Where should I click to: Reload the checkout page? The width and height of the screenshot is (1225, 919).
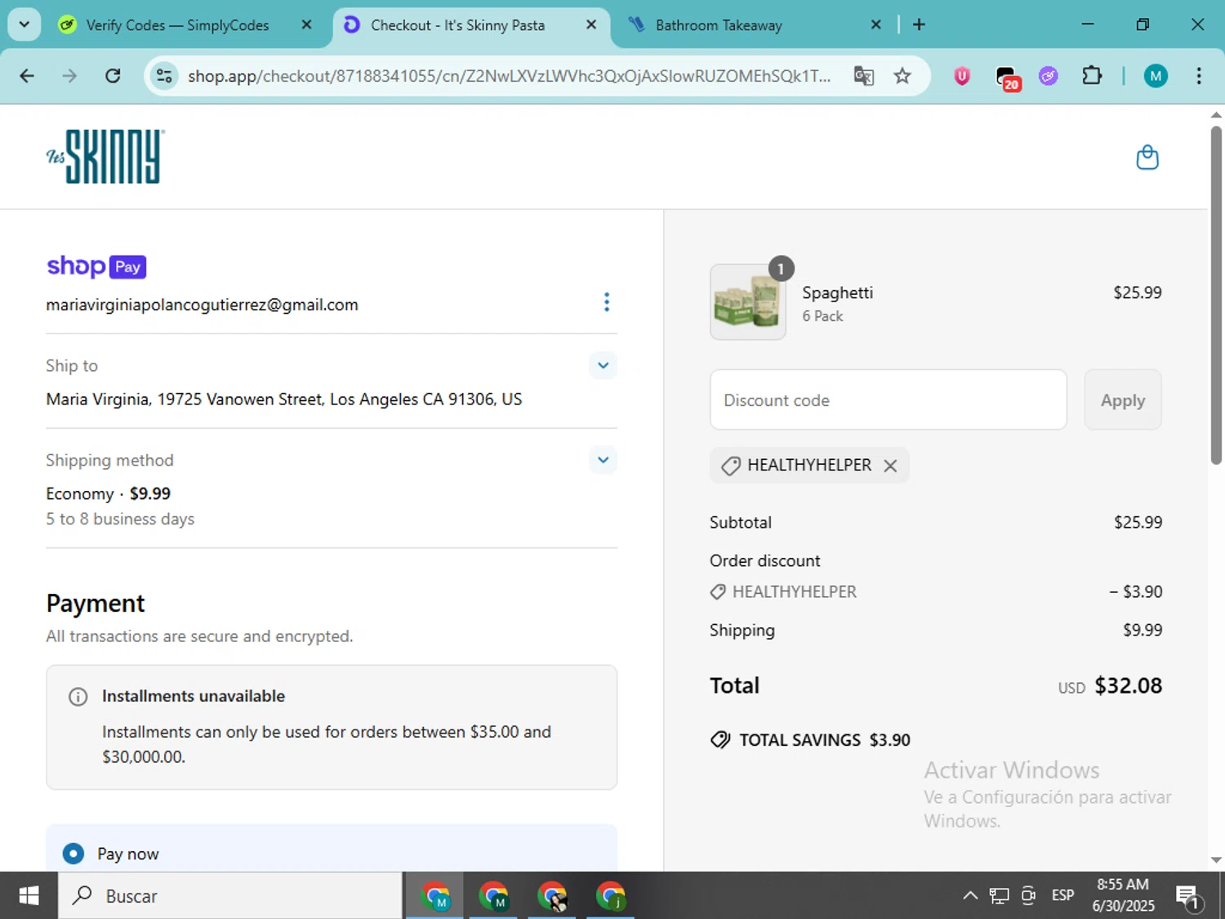113,76
